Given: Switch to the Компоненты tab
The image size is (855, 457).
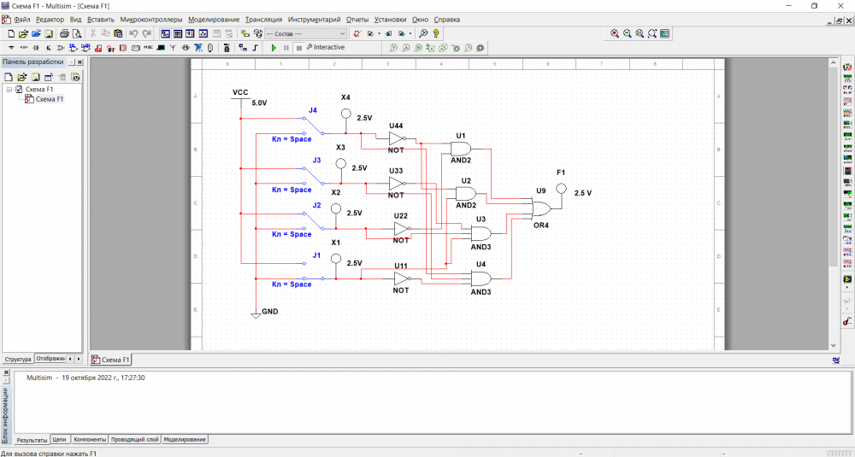Looking at the screenshot, I should point(90,439).
